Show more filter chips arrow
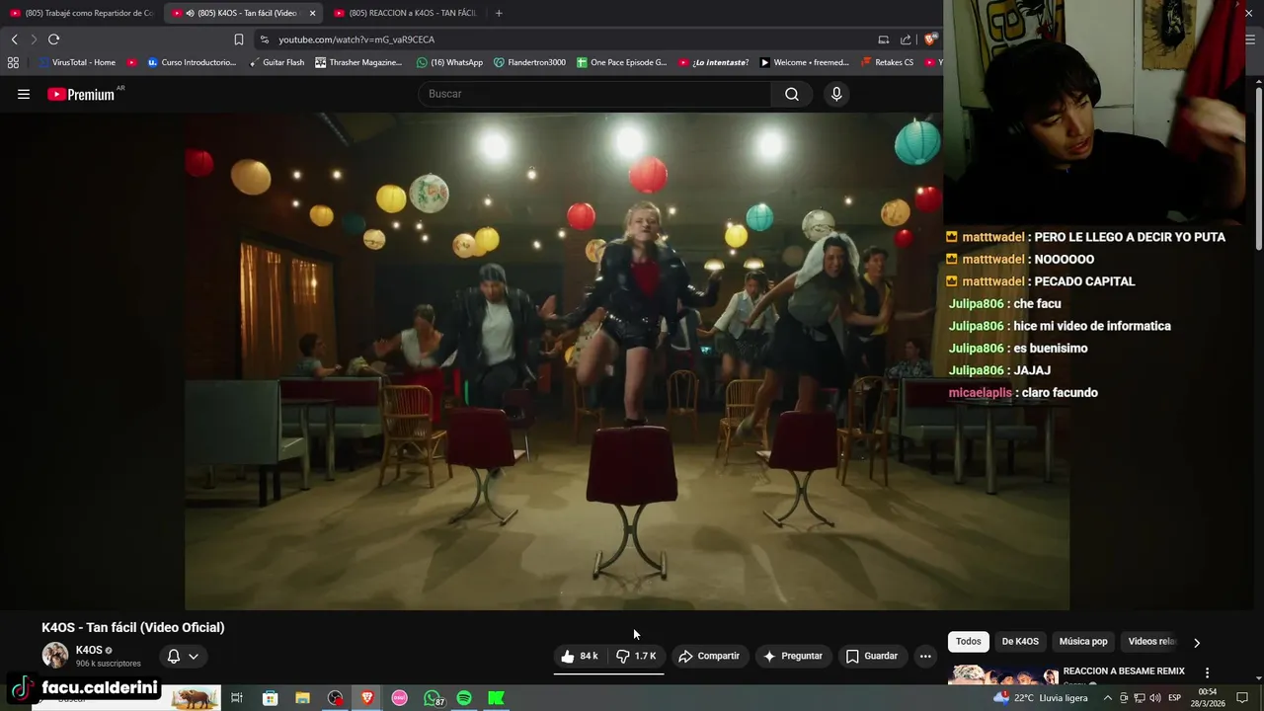 coord(1197,642)
